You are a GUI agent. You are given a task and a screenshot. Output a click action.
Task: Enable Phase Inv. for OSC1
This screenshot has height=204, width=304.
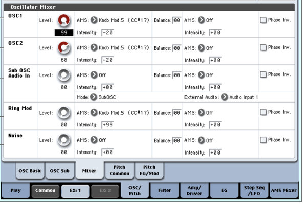263,20
